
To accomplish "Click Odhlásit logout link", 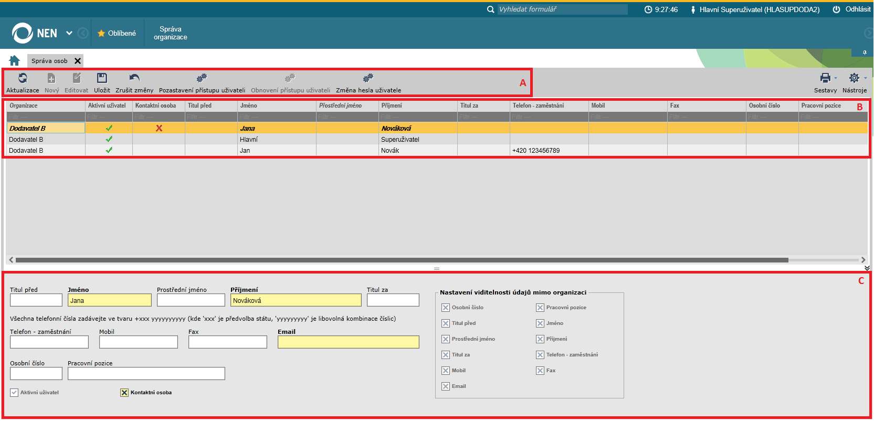I will click(x=858, y=9).
